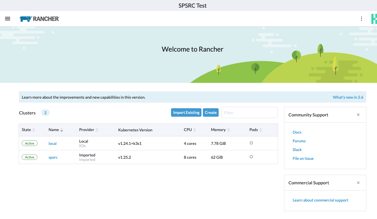Open Learn about commercial support link

(x=320, y=200)
